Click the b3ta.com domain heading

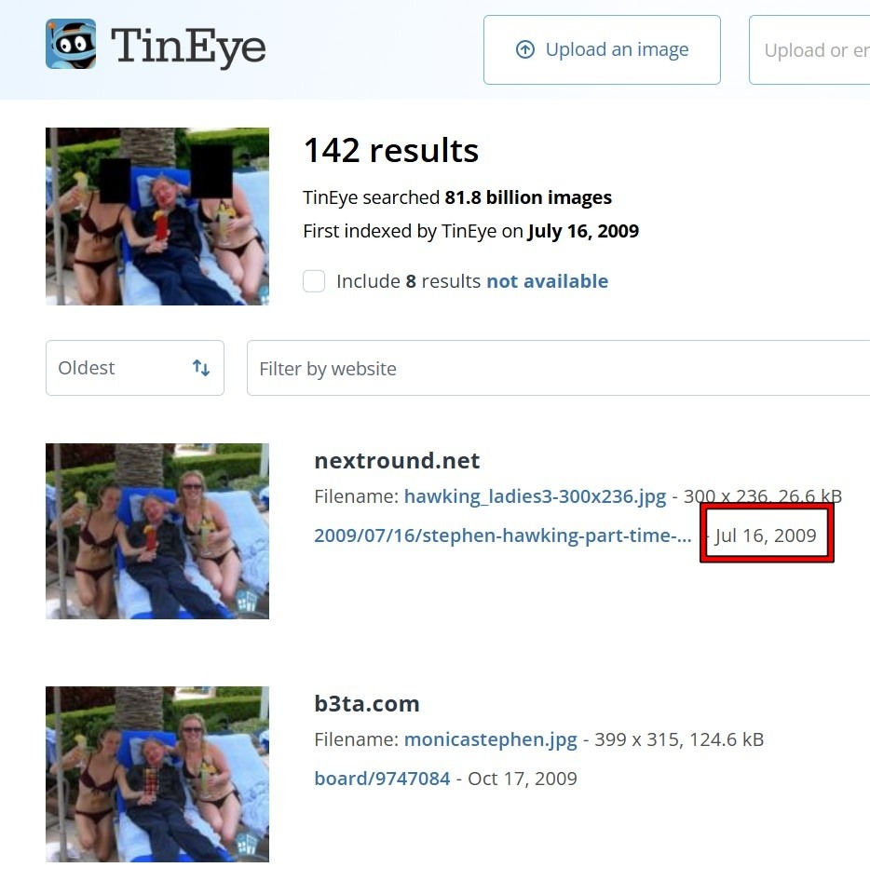pos(367,703)
